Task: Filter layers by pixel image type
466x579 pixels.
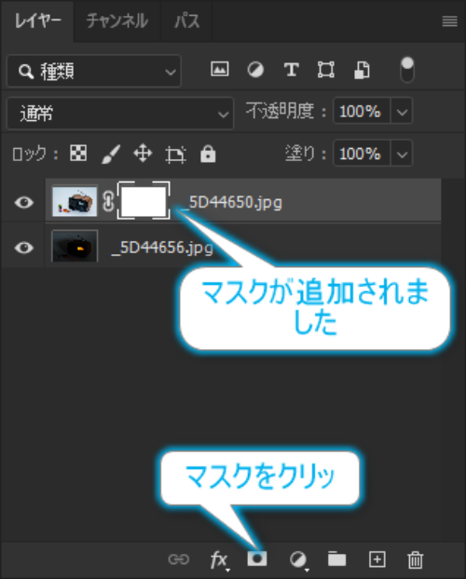Action: [220, 69]
